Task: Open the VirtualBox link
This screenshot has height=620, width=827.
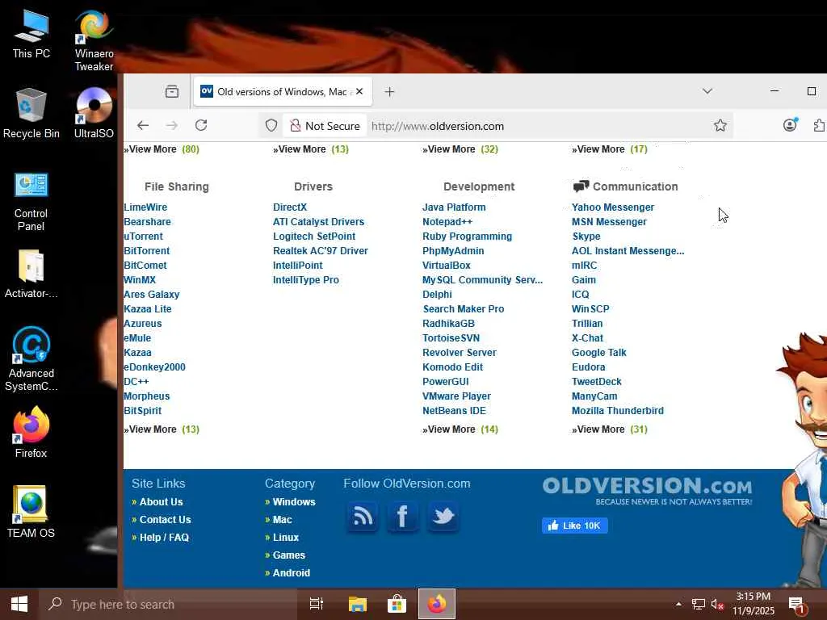Action: (x=446, y=265)
